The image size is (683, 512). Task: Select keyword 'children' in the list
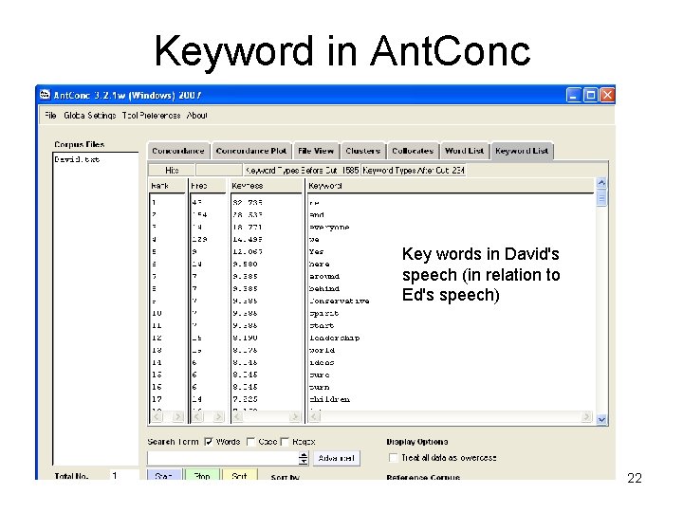[329, 399]
